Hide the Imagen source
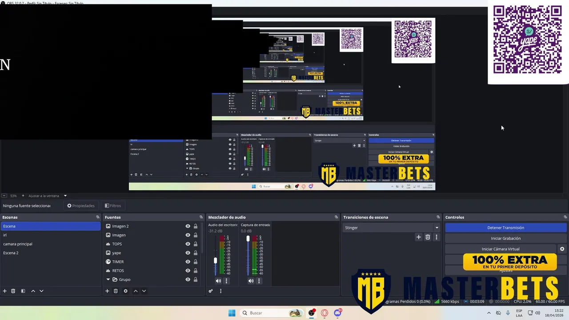This screenshot has height=320, width=569. coord(188,235)
